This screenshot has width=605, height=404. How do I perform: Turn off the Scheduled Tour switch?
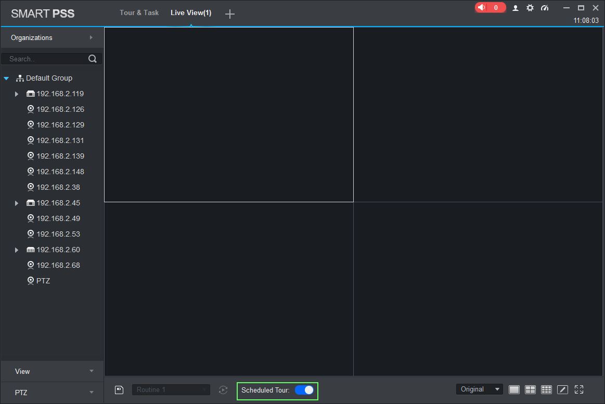point(304,390)
